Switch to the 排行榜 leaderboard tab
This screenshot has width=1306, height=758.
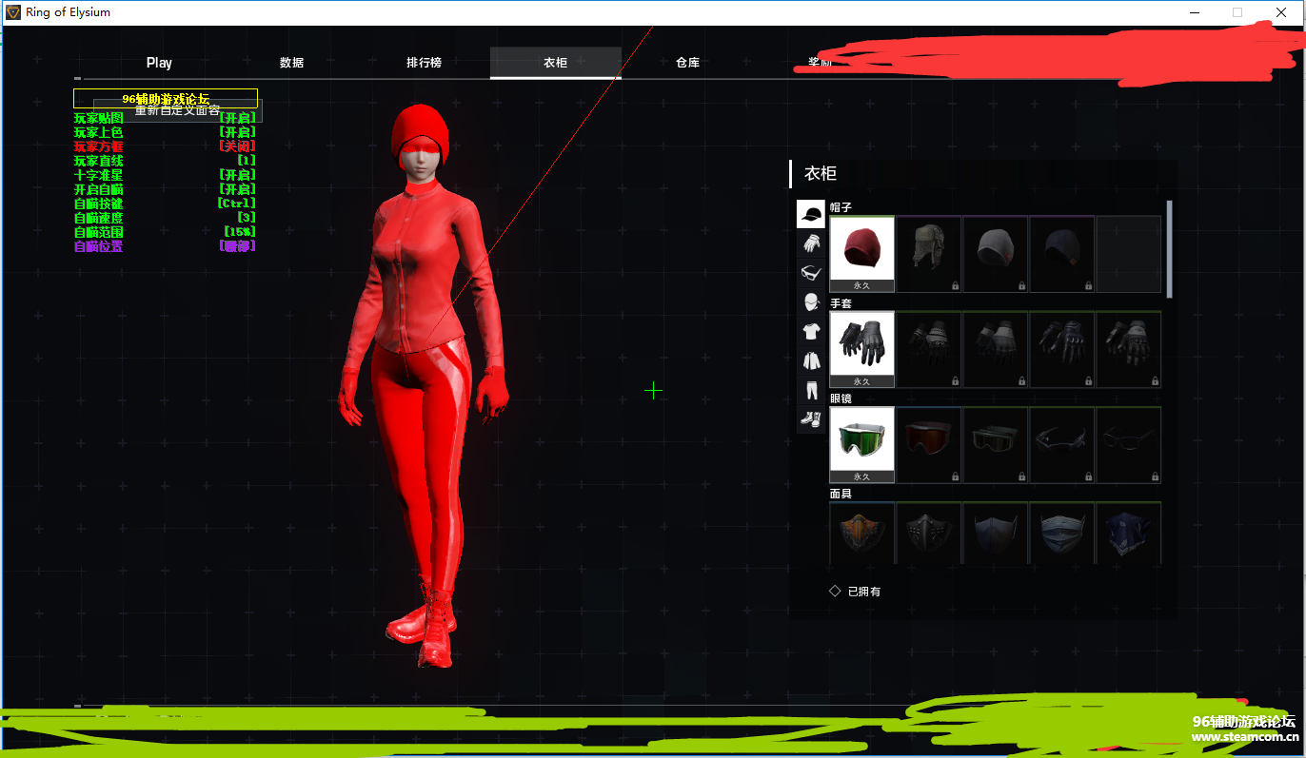pos(424,63)
